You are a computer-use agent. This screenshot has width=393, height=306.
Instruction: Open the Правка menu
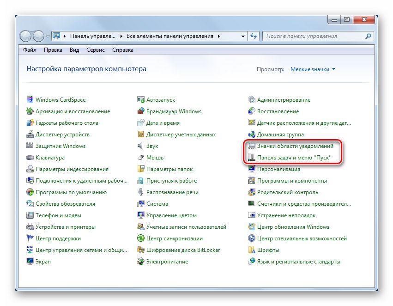(x=53, y=50)
